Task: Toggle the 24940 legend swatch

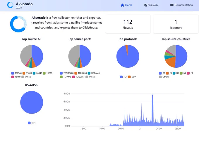Action: point(34,73)
